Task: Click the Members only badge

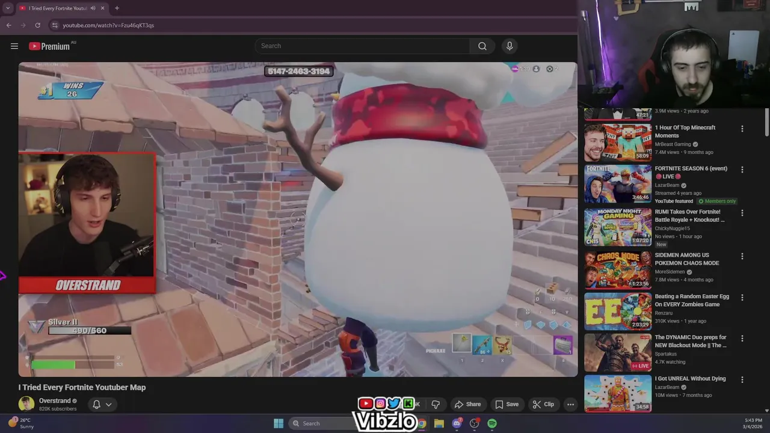Action: coord(717,201)
